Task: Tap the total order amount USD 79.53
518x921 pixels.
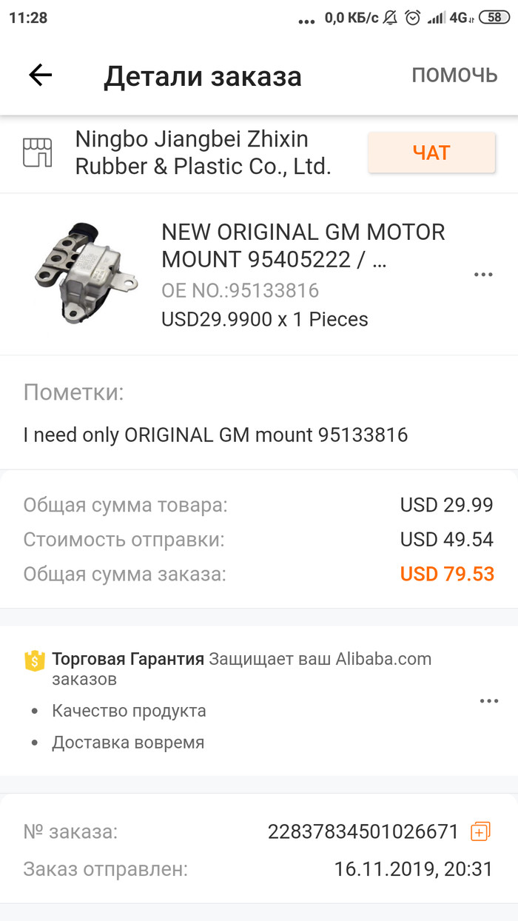Action: click(x=447, y=574)
